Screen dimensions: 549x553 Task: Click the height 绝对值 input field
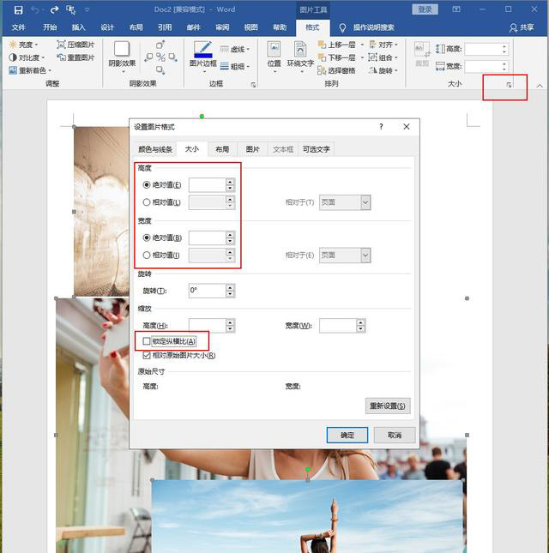click(x=207, y=184)
